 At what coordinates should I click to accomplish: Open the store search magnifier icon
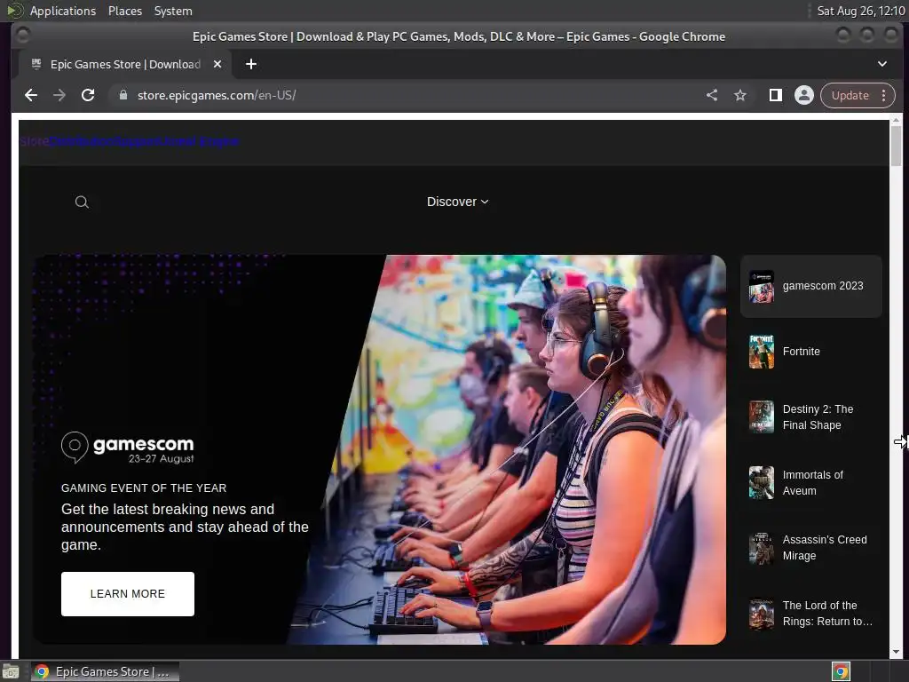pyautogui.click(x=82, y=202)
